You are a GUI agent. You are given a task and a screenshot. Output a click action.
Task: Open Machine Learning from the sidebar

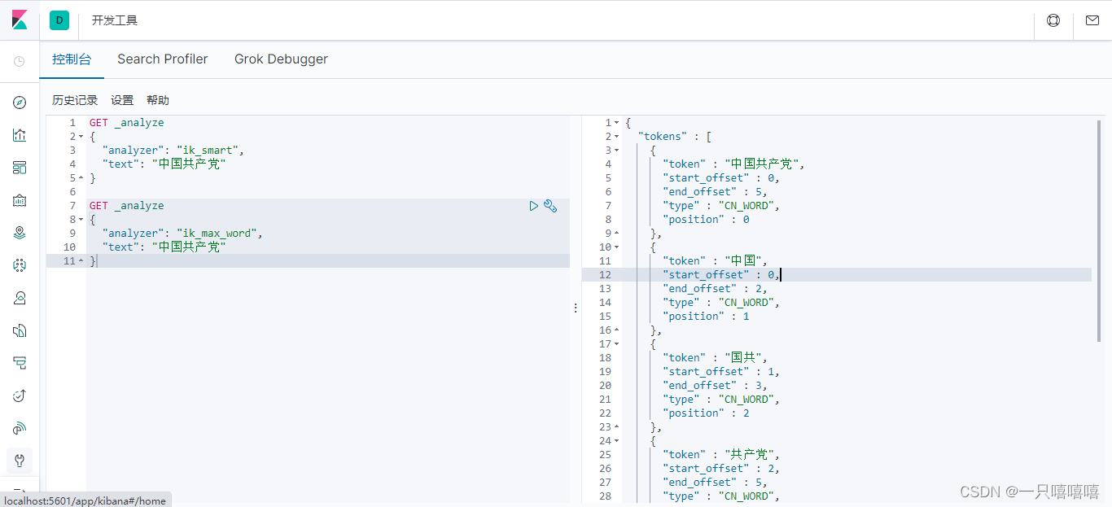pyautogui.click(x=20, y=265)
